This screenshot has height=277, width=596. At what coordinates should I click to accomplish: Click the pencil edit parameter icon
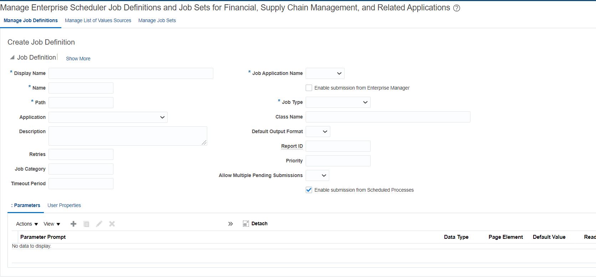(99, 224)
